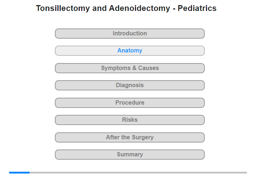Screen dimensions: 256x175
Task: View the Risks section
Action: [x=129, y=120]
